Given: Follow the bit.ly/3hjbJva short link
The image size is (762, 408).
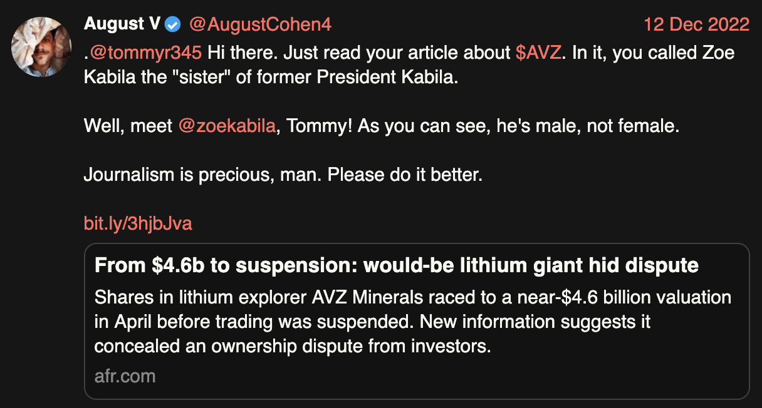Looking at the screenshot, I should (x=138, y=223).
